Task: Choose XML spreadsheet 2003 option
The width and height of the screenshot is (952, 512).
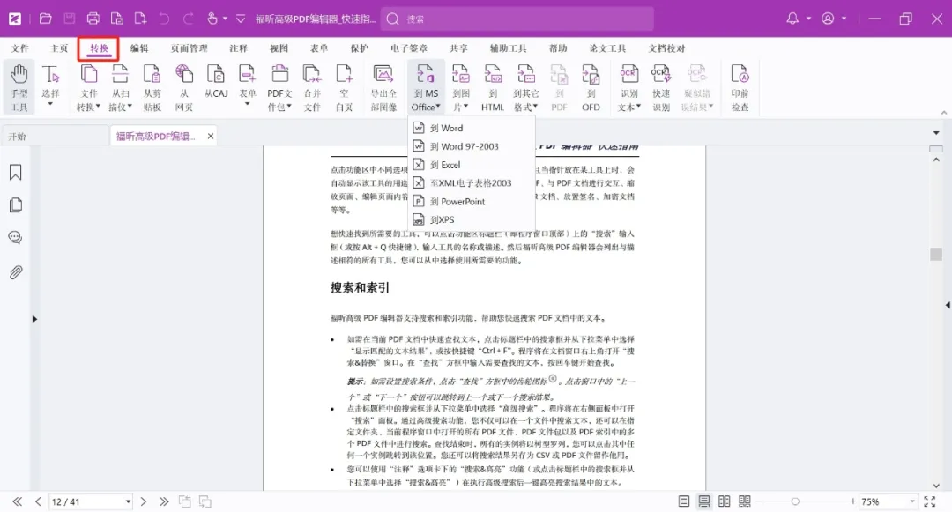Action: click(472, 182)
